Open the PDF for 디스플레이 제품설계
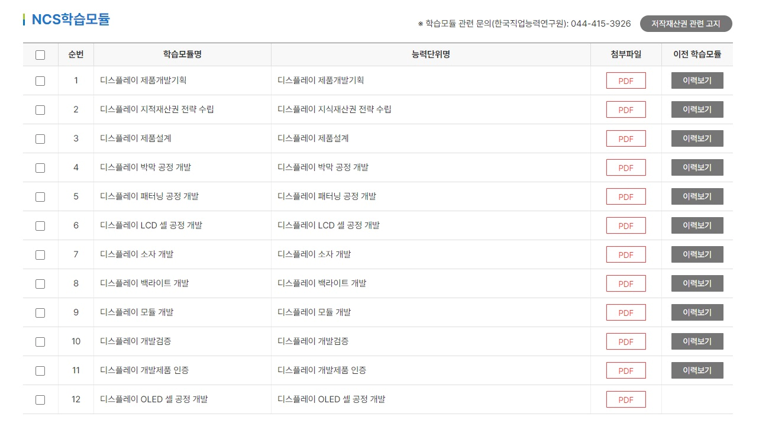The width and height of the screenshot is (772, 423). point(626,138)
